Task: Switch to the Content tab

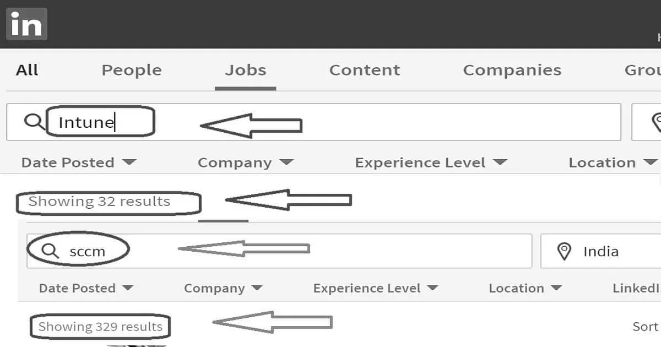Action: click(364, 69)
